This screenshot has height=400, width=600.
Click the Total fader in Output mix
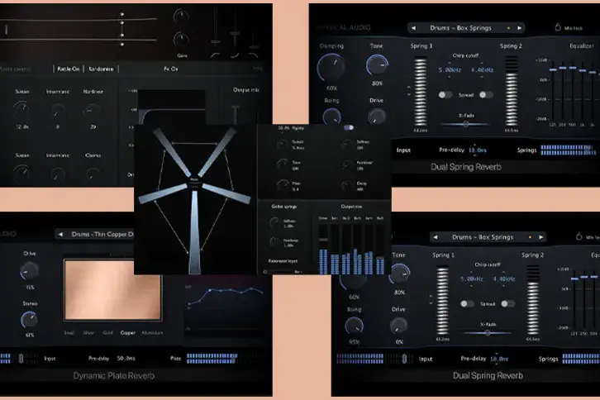[323, 240]
